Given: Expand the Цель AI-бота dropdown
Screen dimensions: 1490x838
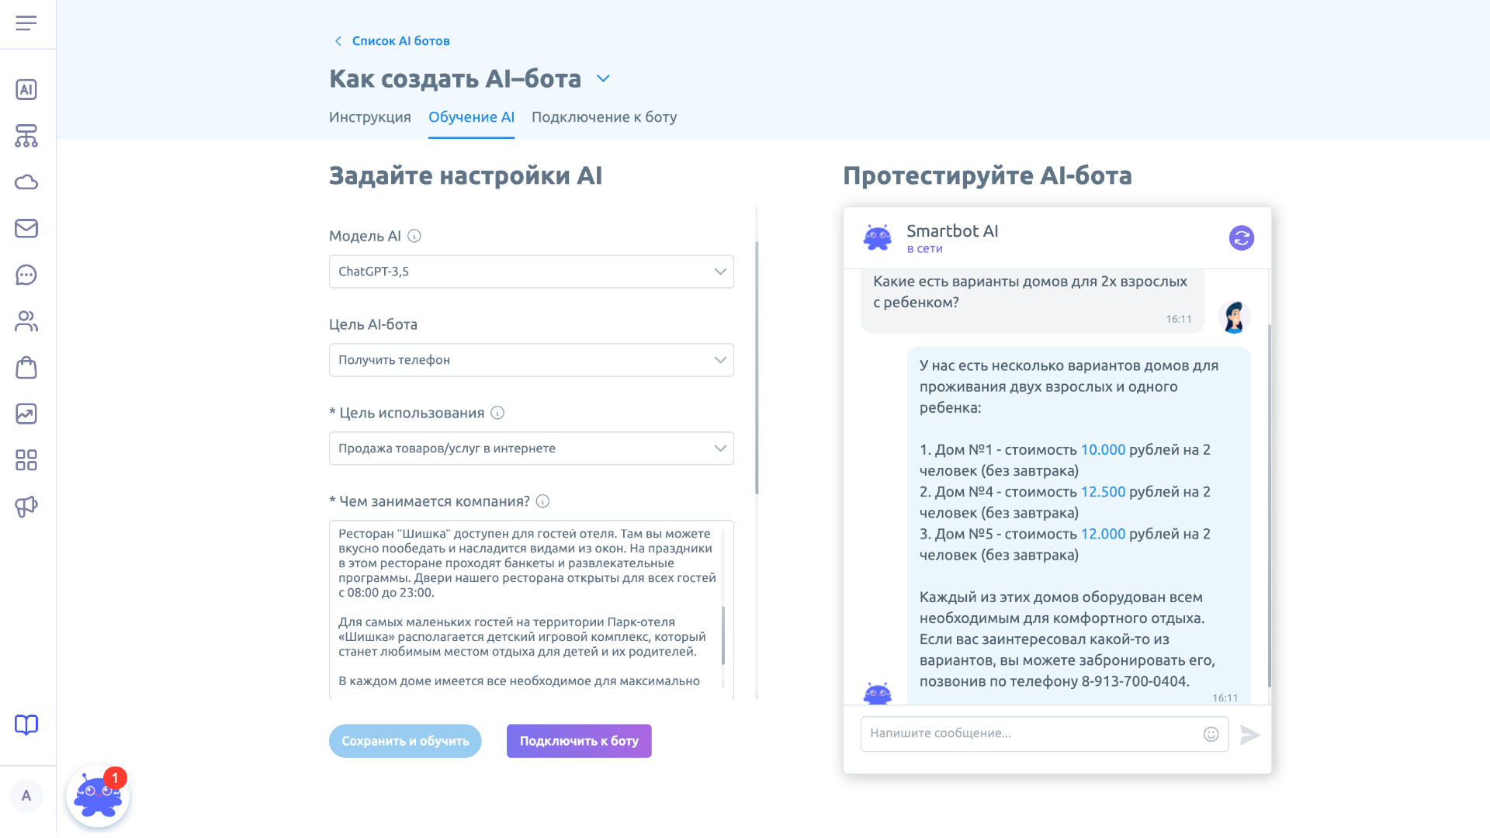Looking at the screenshot, I should pos(532,360).
